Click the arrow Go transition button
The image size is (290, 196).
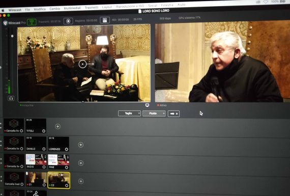pyautogui.click(x=173, y=114)
